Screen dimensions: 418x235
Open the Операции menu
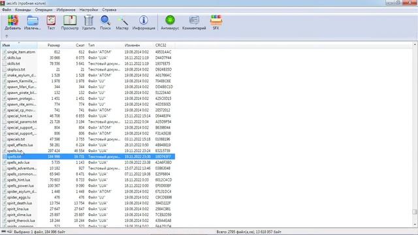[x=44, y=10]
